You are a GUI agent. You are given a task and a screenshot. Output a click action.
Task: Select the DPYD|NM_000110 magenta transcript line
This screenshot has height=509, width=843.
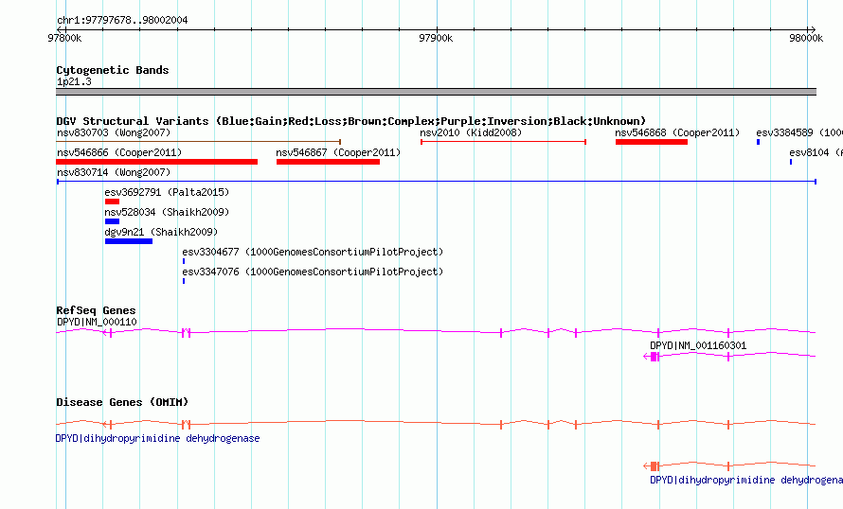436,332
